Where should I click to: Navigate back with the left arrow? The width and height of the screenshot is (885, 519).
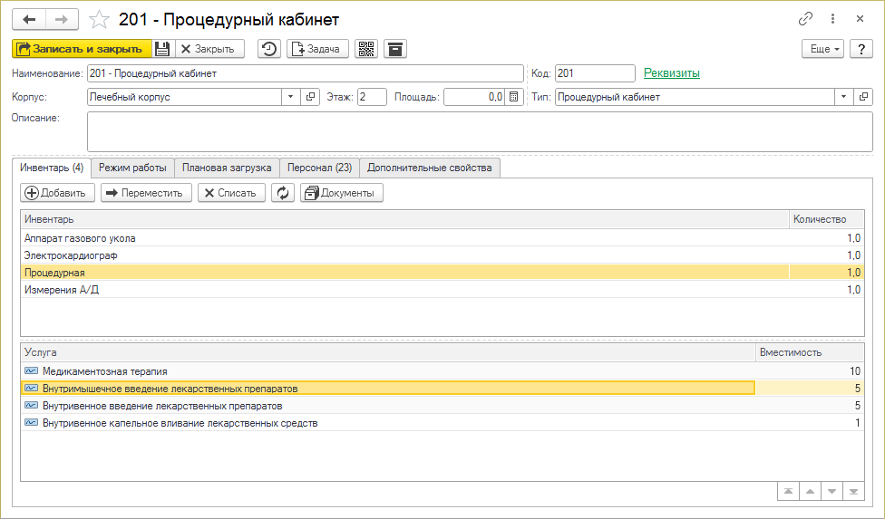[x=29, y=19]
